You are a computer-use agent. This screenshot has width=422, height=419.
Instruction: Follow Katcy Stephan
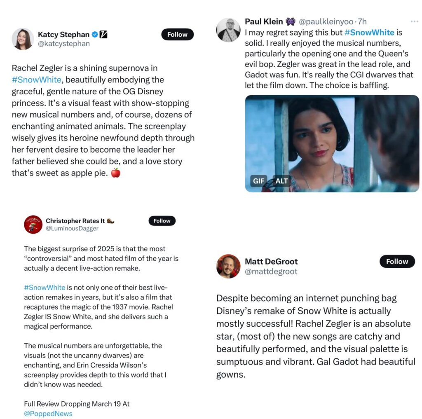pyautogui.click(x=177, y=35)
